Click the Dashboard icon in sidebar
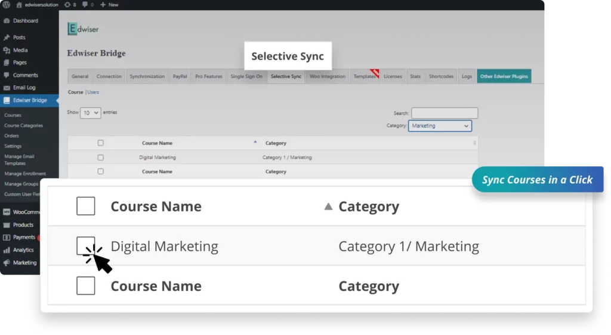 7,21
